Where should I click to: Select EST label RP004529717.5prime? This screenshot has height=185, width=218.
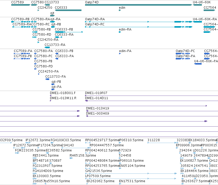pos(102,140)
